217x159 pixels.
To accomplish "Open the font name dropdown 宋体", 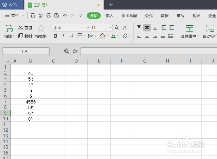I will [x=88, y=28].
